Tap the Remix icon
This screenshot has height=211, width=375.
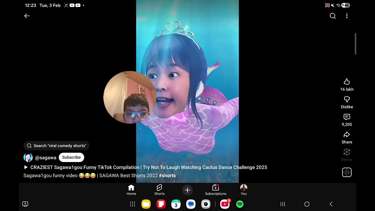click(347, 152)
